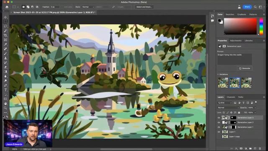Go to the Home screen
The width and height of the screenshot is (268, 151).
pyautogui.click(x=7, y=7)
